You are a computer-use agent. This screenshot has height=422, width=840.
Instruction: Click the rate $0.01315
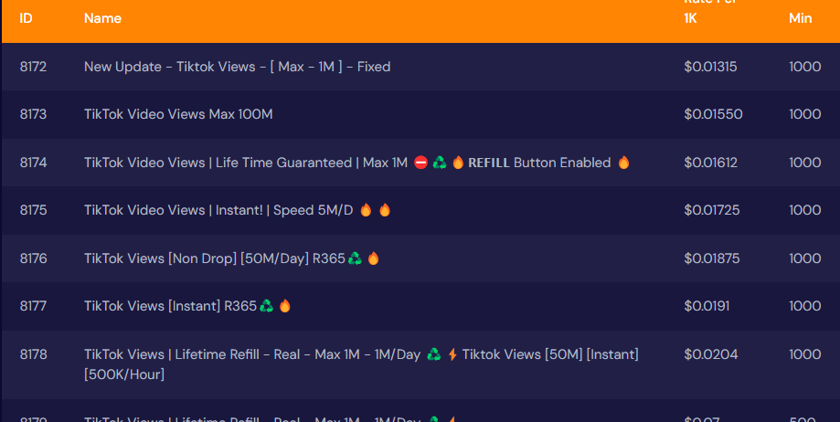point(710,67)
